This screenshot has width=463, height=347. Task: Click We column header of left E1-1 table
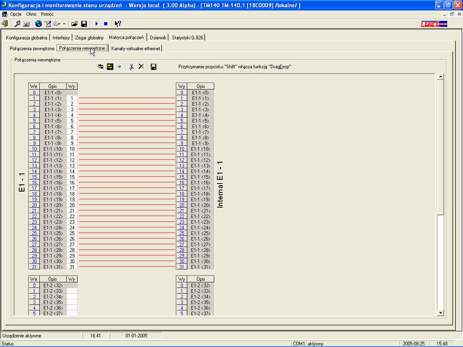click(34, 86)
